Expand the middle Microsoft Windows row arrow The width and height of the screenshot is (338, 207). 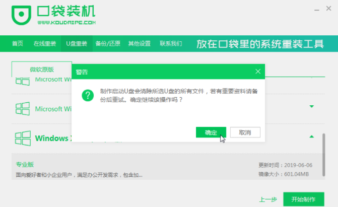(311, 107)
